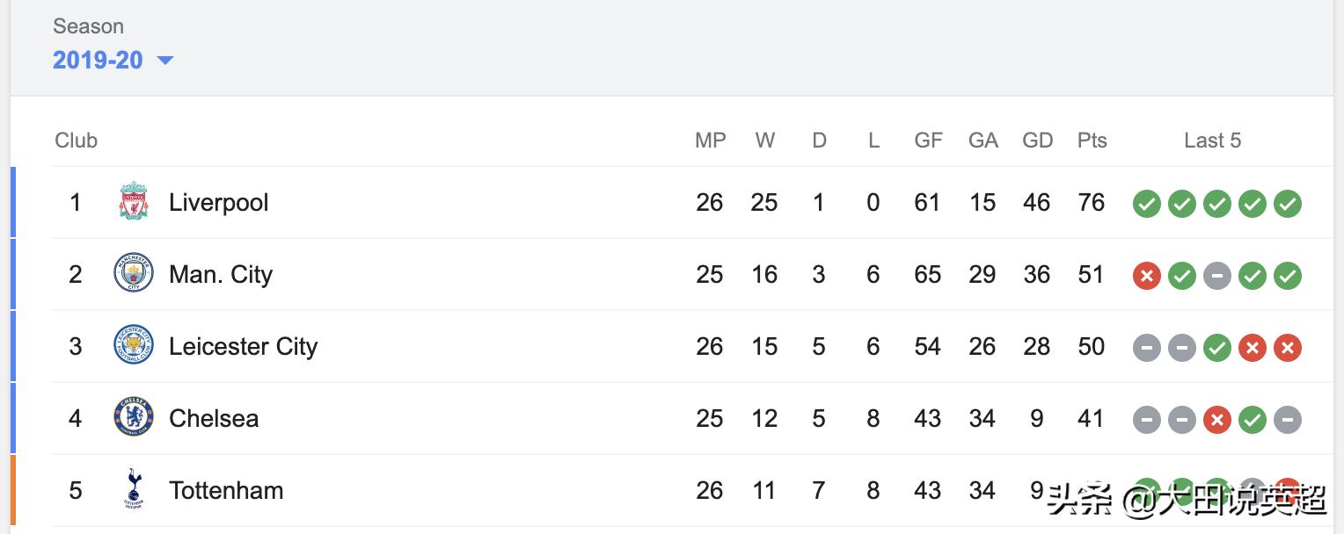
Task: Click the Tottenham cockerel crest icon
Action: 134,489
